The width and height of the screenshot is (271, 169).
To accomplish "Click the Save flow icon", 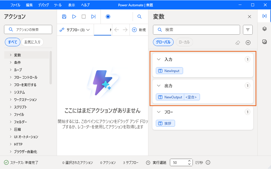I will (64, 17).
